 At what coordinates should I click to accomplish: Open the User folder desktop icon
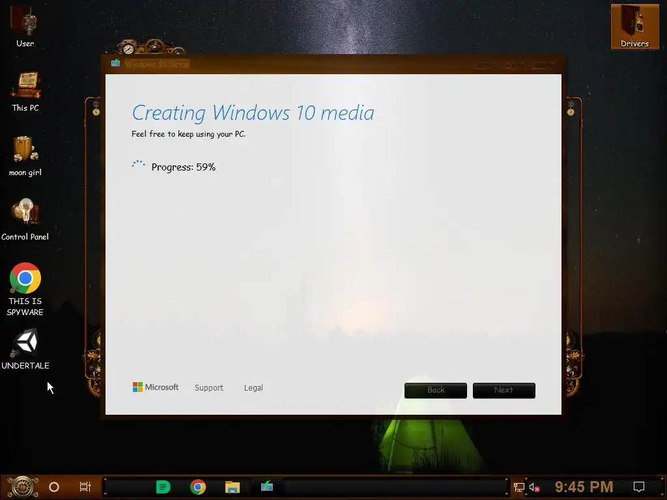click(x=25, y=26)
